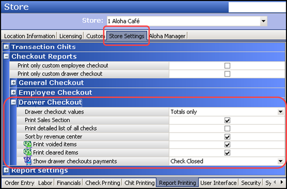Expand the Transaction Chits section
The image size is (287, 189).
(6, 47)
